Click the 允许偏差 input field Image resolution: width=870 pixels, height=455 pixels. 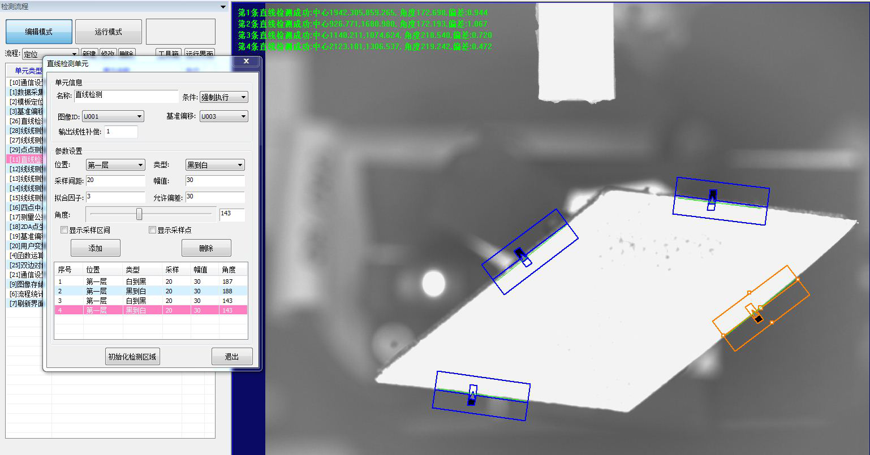coord(215,197)
